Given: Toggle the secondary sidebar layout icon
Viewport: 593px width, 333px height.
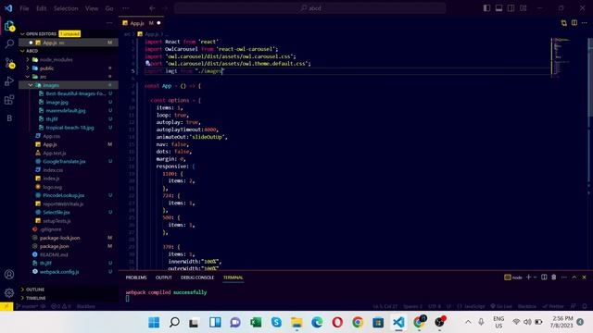Looking at the screenshot, I should (511, 8).
